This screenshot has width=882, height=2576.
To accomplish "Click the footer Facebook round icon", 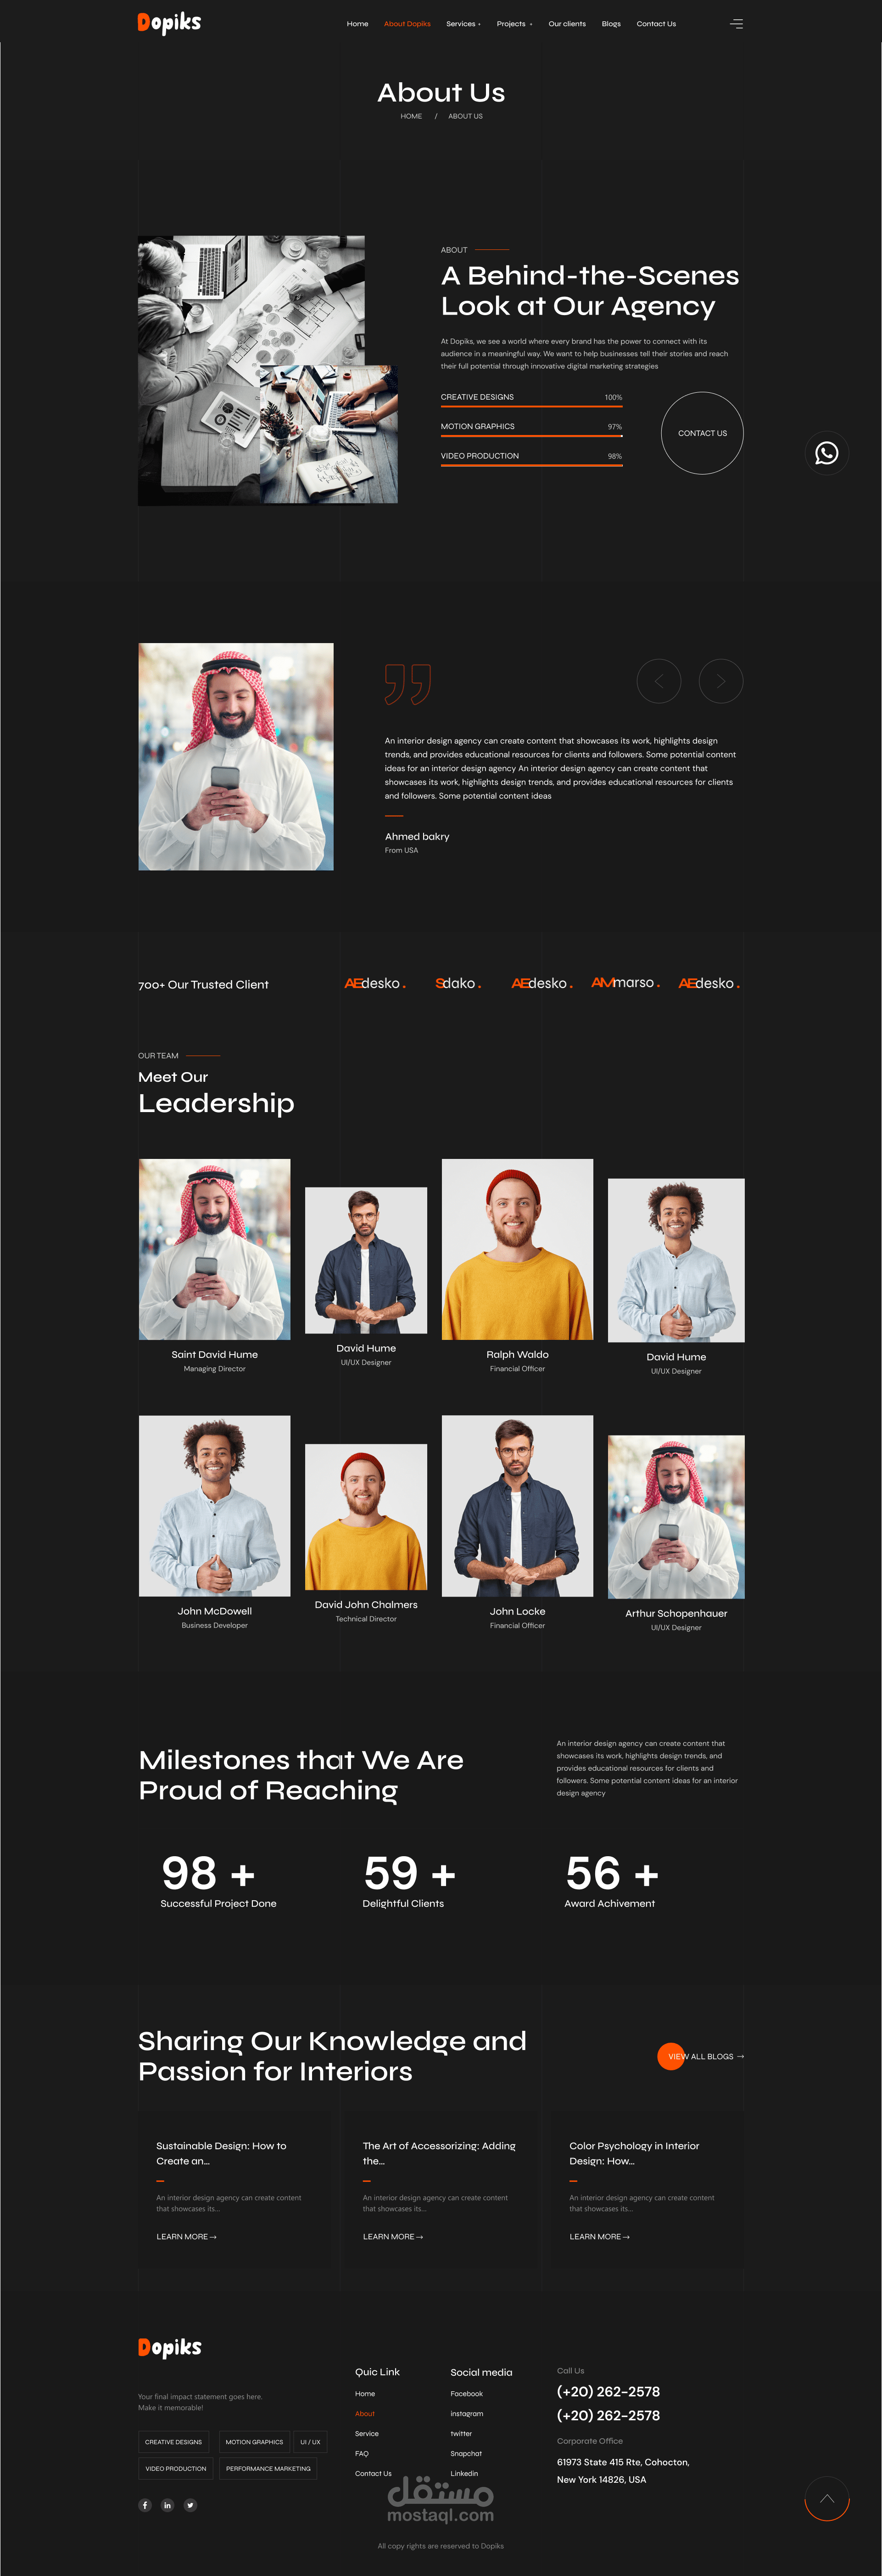I will (x=145, y=2505).
